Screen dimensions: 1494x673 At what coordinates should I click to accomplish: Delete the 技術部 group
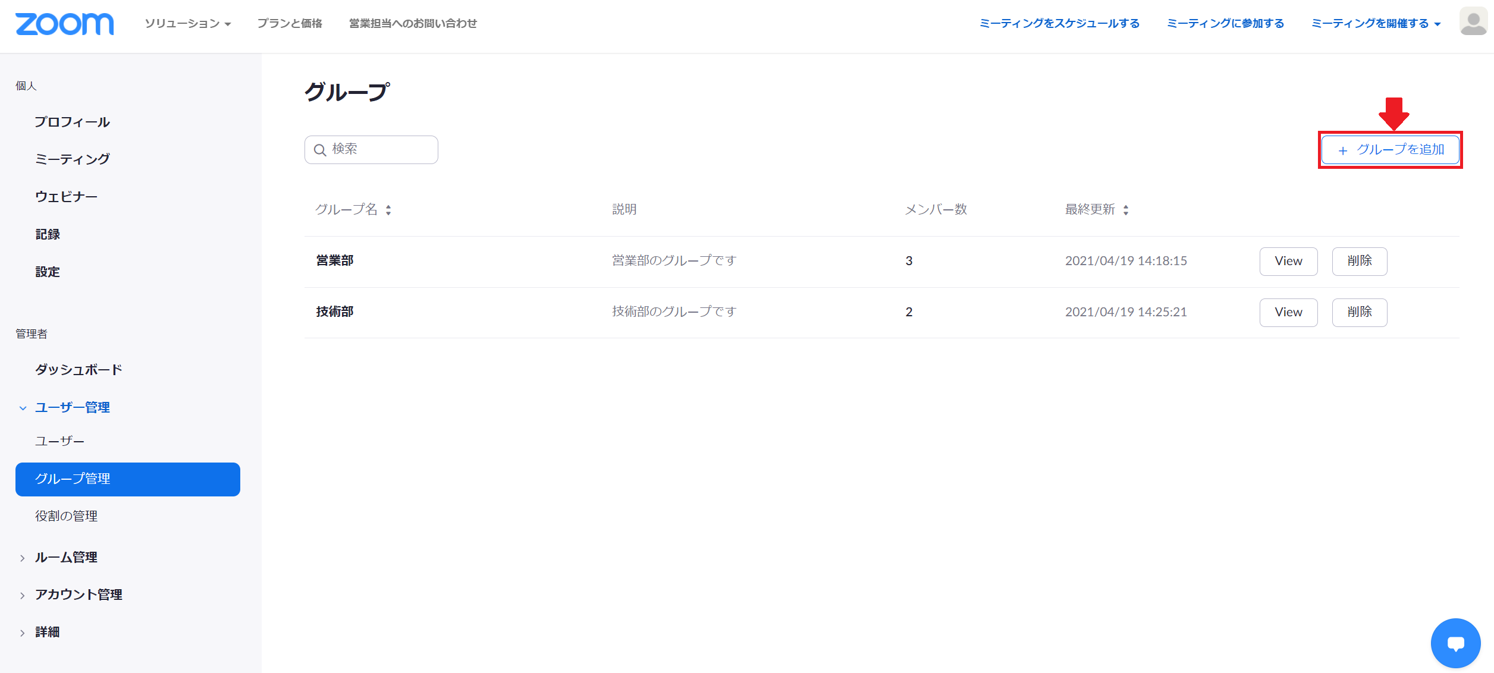coord(1360,312)
